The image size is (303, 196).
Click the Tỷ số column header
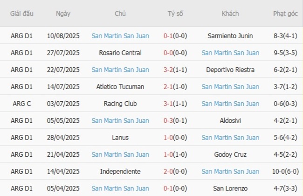coord(175,14)
